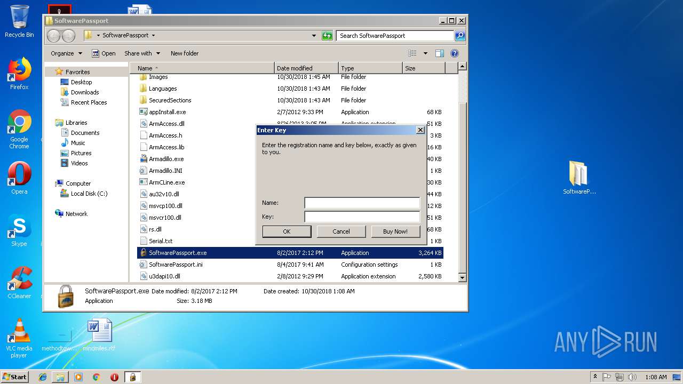Sort files by Date modified column
683x384 pixels.
coord(306,68)
